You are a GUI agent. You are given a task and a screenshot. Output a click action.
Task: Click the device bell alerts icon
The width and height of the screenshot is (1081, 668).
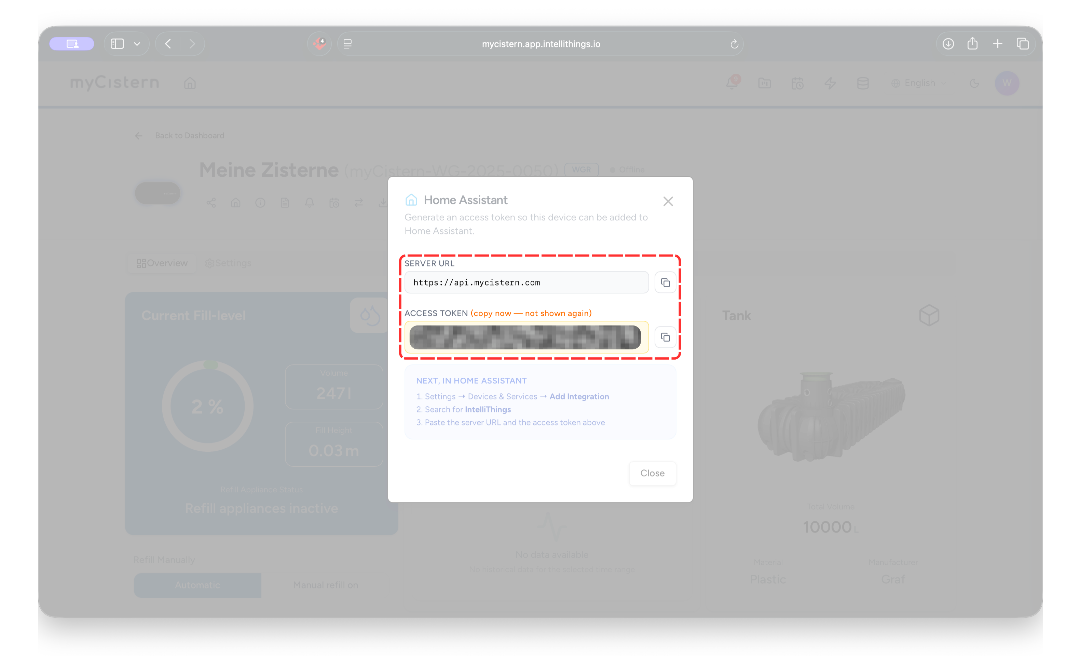[x=310, y=203]
